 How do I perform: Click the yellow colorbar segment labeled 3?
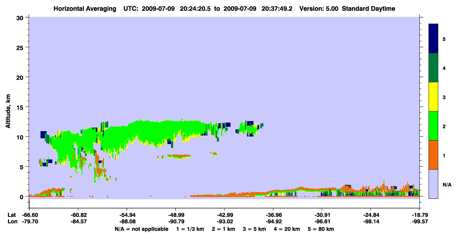(x=433, y=97)
